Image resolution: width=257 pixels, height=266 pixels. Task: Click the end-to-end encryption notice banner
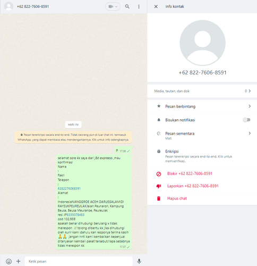[73, 137]
